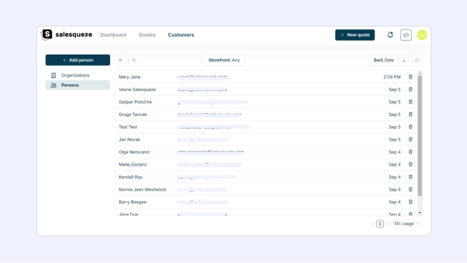Click the Salesqueze logo

(67, 35)
